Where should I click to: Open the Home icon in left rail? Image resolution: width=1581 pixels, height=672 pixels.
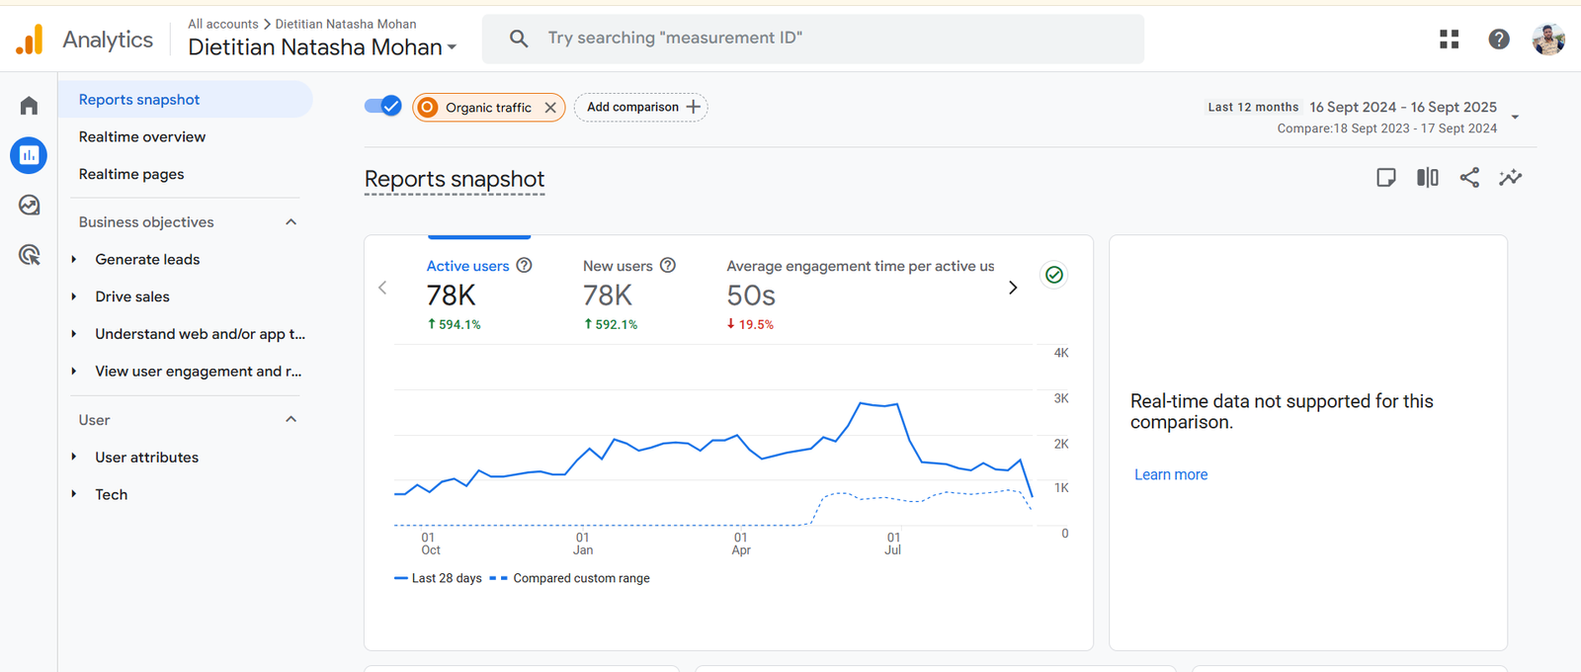tap(29, 106)
